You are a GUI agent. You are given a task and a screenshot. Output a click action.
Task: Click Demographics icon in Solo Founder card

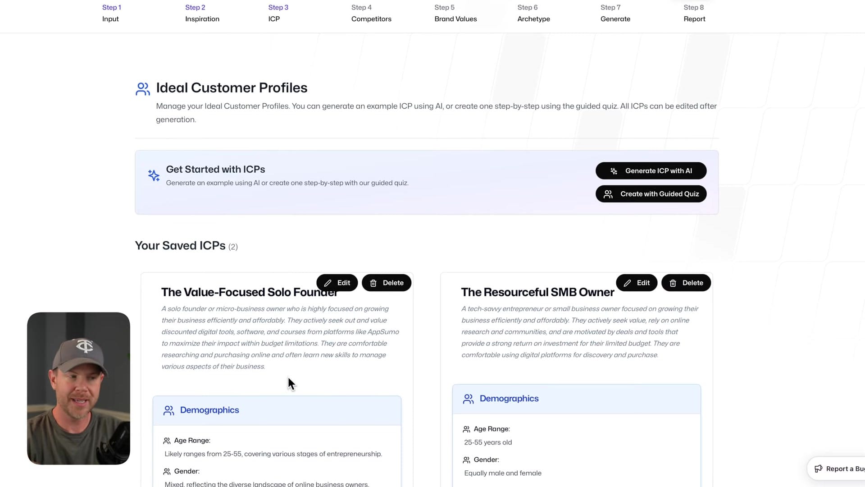pyautogui.click(x=168, y=410)
